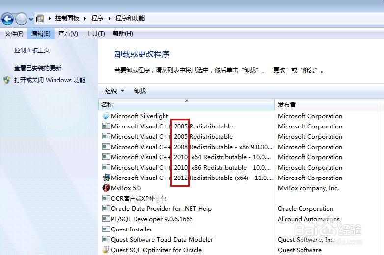The width and height of the screenshot is (384, 255).
Task: Expand the arrow before 控制面板 breadcrumb
Action: (50, 18)
